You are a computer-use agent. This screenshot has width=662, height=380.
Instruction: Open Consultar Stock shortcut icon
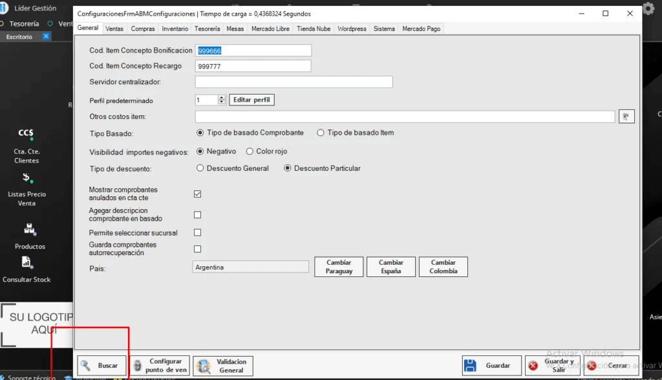[27, 263]
